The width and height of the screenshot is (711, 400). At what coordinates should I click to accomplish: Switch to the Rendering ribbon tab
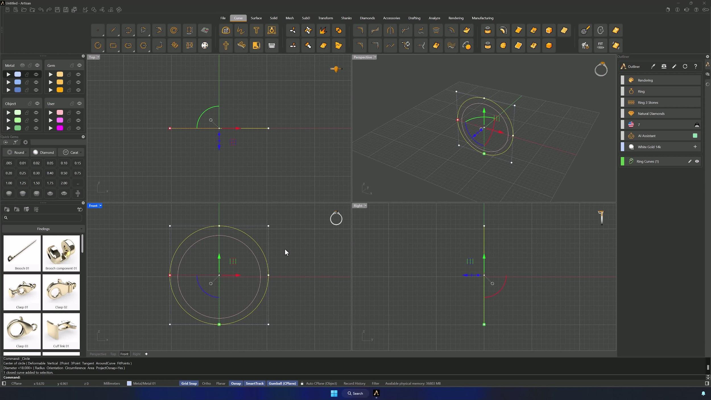tap(456, 18)
